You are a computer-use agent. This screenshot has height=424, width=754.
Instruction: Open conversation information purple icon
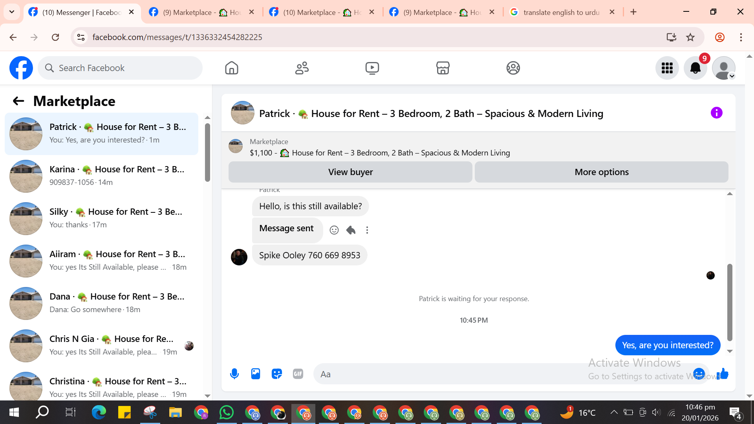[717, 113]
